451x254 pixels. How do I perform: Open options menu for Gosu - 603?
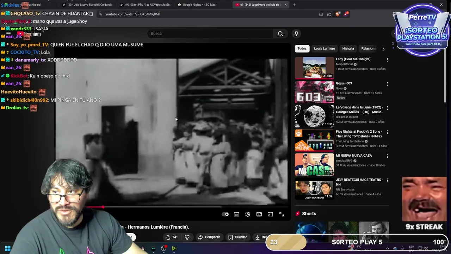(x=387, y=84)
